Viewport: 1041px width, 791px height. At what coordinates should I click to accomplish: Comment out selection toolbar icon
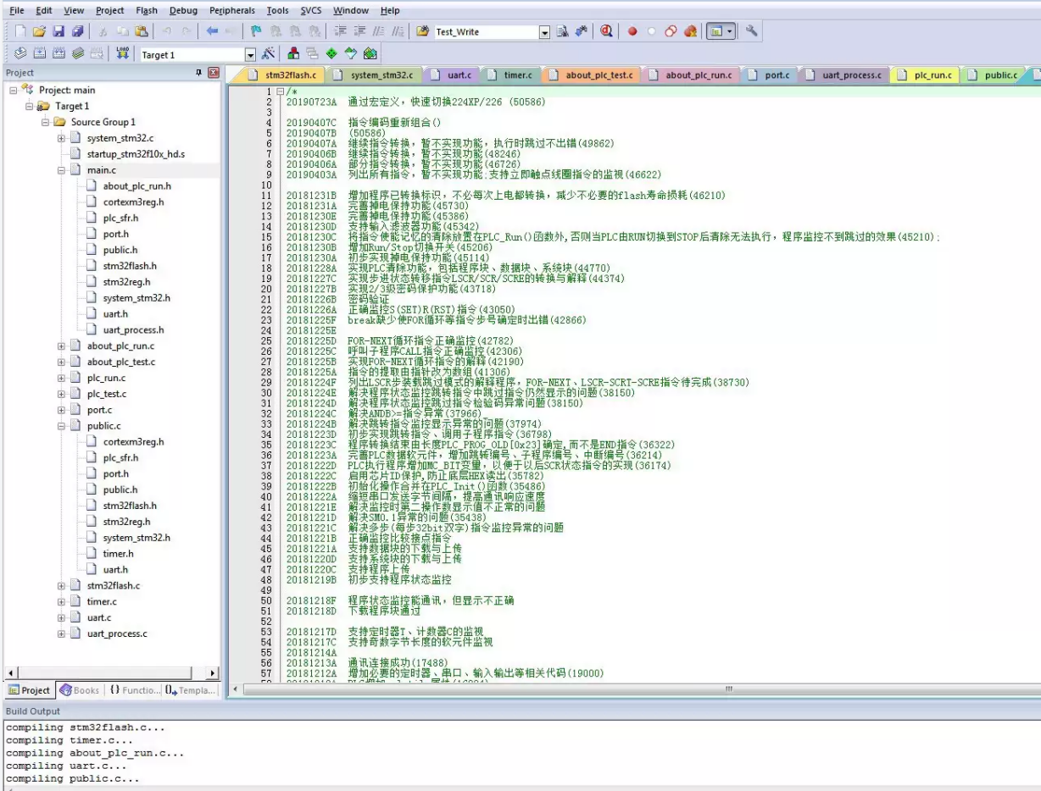tap(379, 31)
